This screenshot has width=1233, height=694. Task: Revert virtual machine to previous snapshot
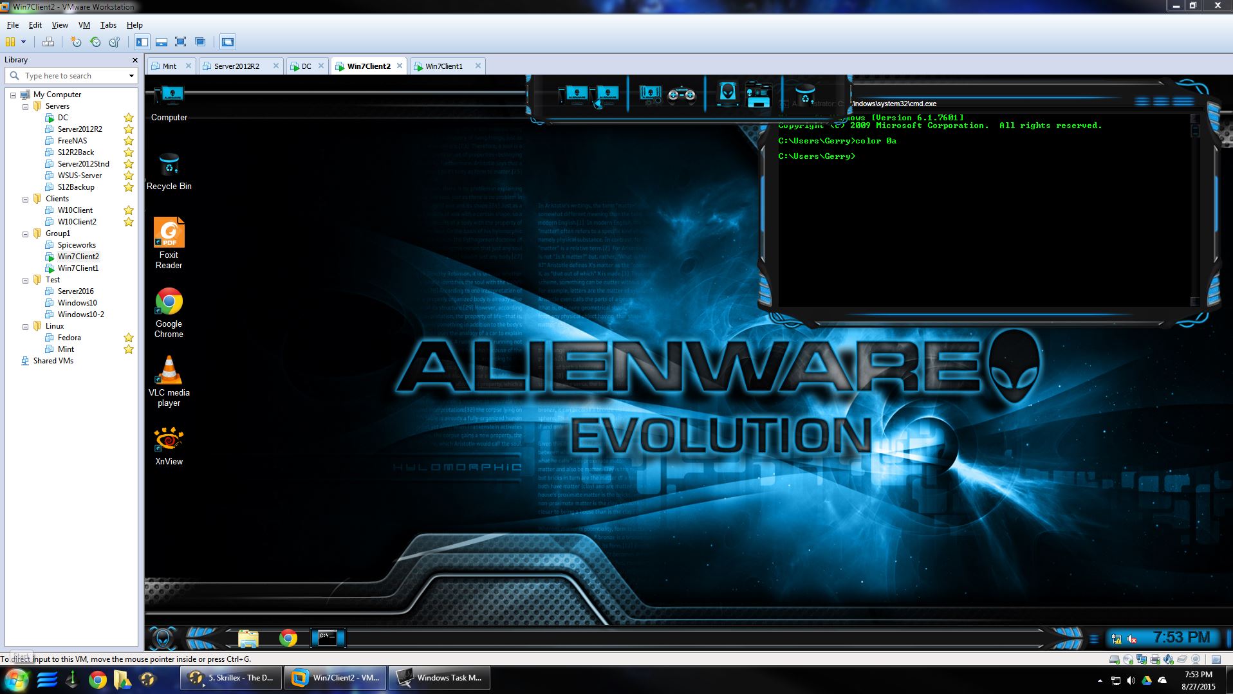click(95, 42)
